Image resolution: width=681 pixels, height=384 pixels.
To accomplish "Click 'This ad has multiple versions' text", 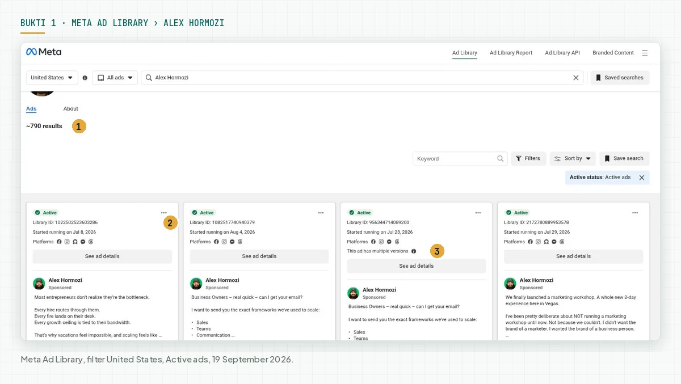I will (x=378, y=251).
